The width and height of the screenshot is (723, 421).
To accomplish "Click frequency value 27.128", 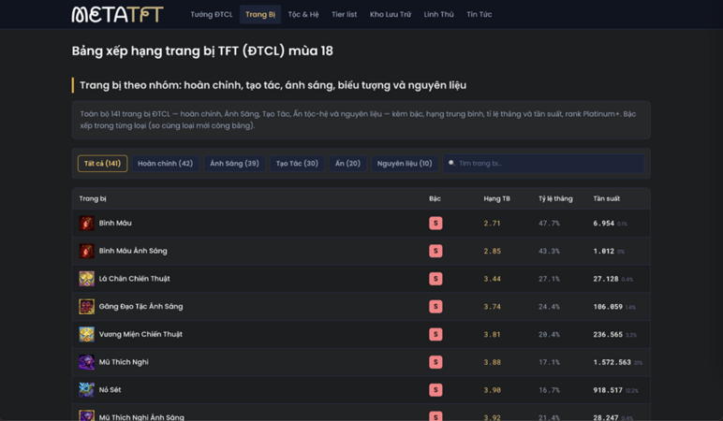I will pyautogui.click(x=606, y=279).
